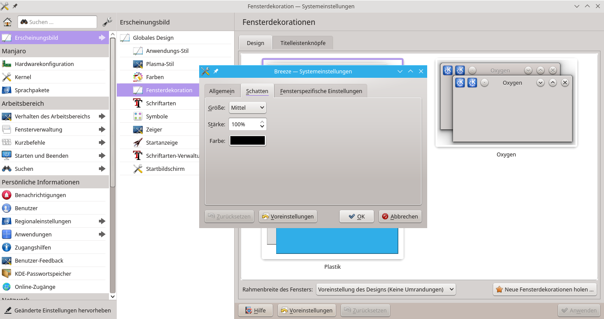Click Hardwarekonfiguration circuit board icon
Screen dimensions: 604x319
pos(7,64)
